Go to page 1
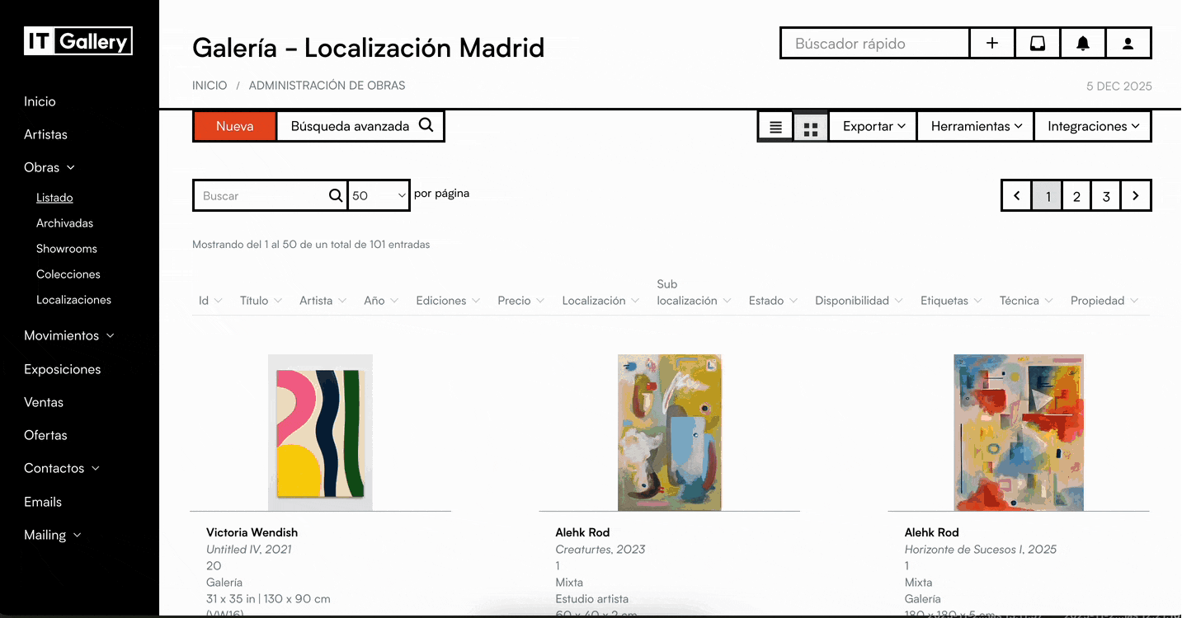This screenshot has width=1182, height=618. [x=1048, y=196]
